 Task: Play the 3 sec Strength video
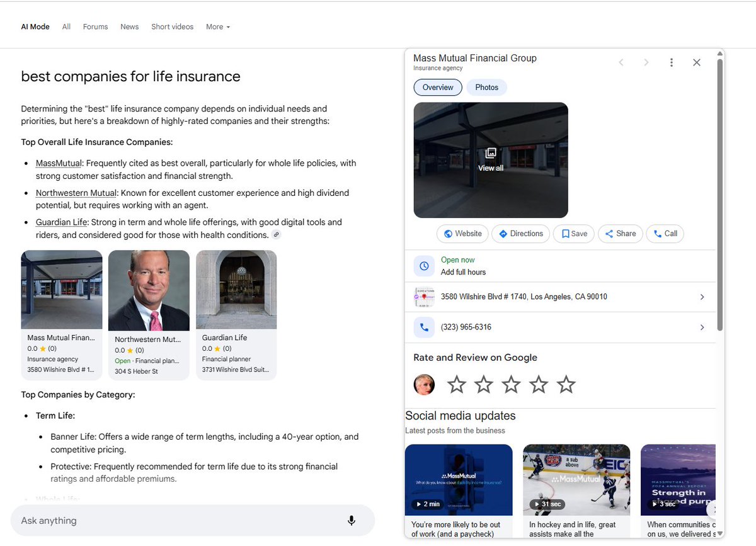(678, 479)
